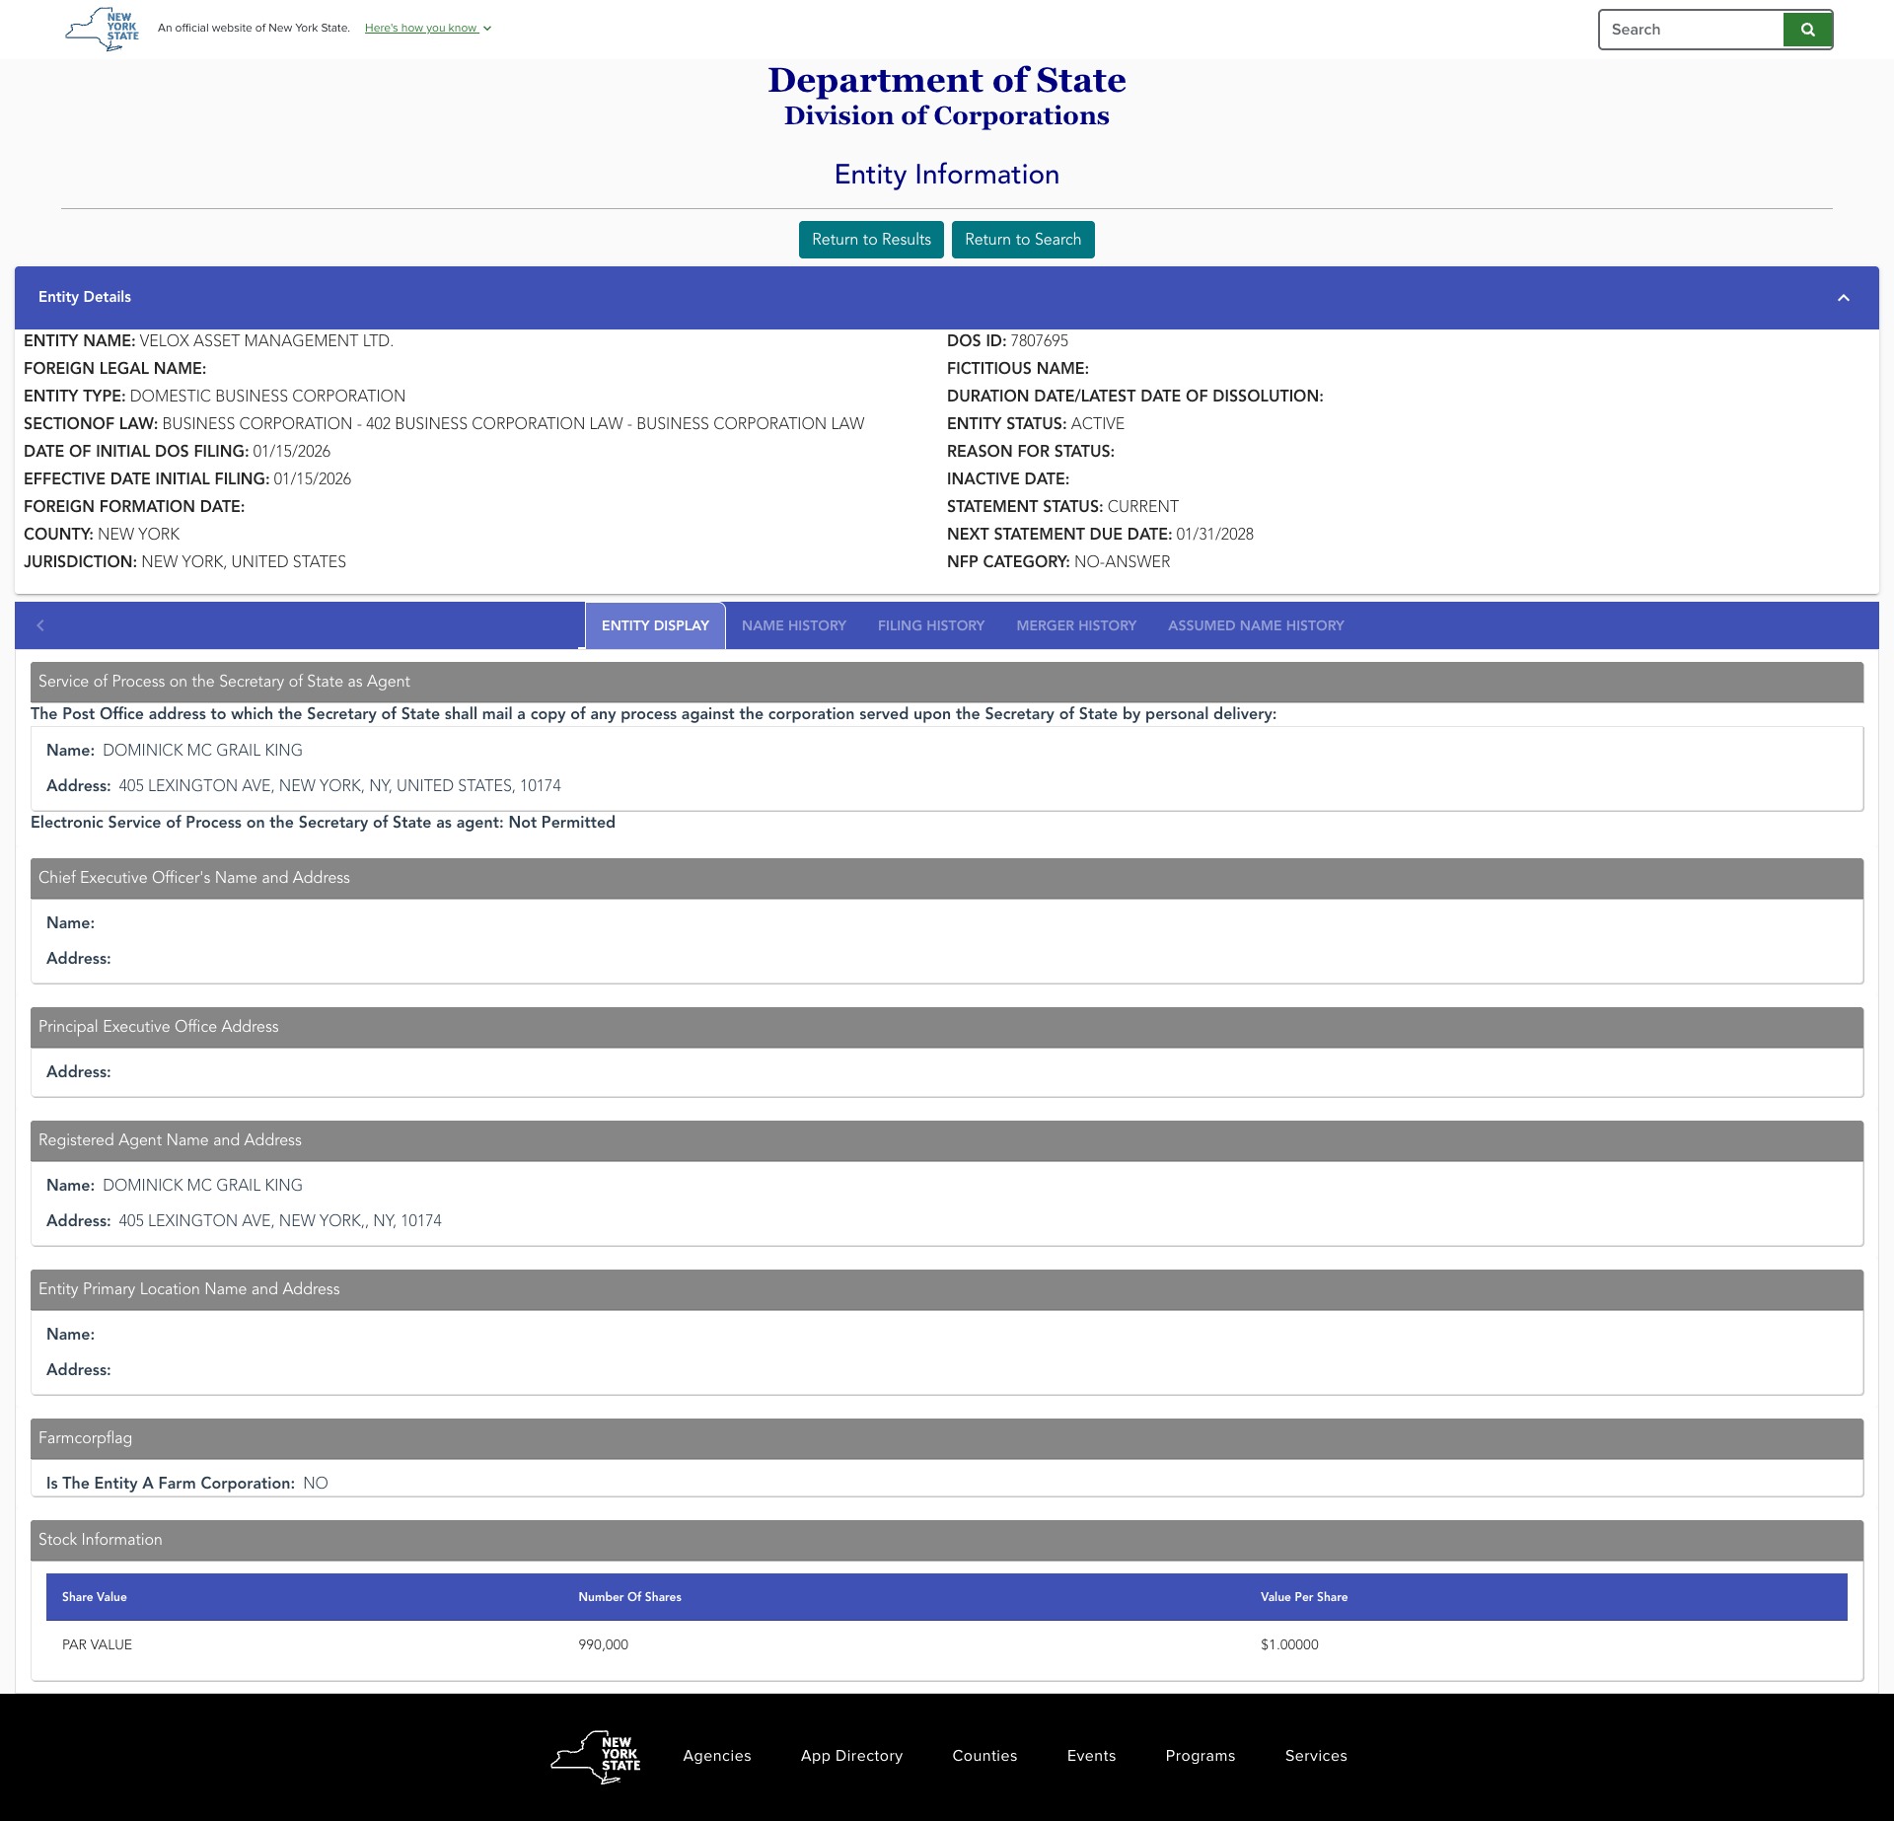This screenshot has width=1894, height=1821.
Task: Switch to Filing History tab
Action: point(930,625)
